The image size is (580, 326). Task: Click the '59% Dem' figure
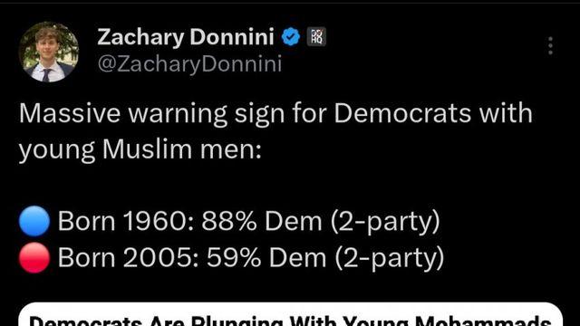click(266, 257)
